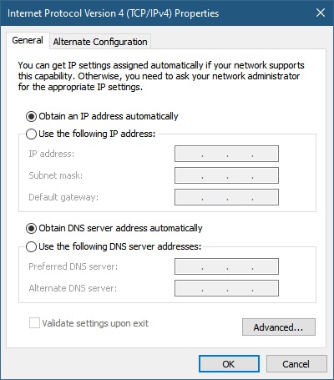Confirm with the OK button
Image resolution: width=334 pixels, height=380 pixels.
point(229,364)
